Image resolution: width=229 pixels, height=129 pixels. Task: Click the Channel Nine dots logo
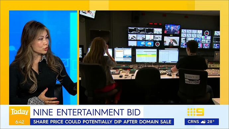tap(195, 112)
